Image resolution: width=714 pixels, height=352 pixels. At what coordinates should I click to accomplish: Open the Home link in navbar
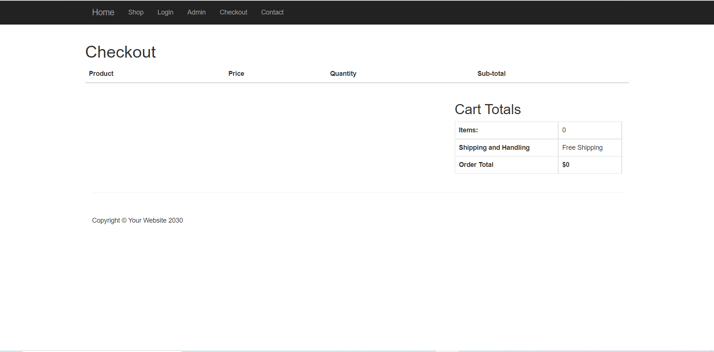103,12
